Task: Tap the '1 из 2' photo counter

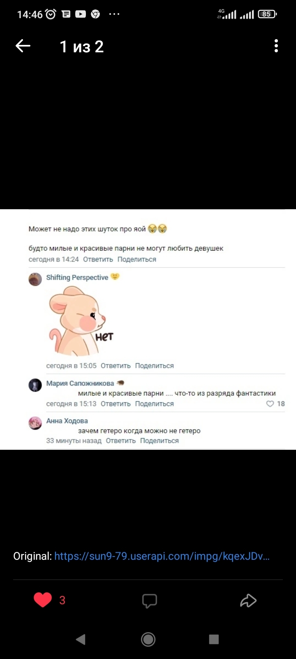Action: [x=82, y=47]
